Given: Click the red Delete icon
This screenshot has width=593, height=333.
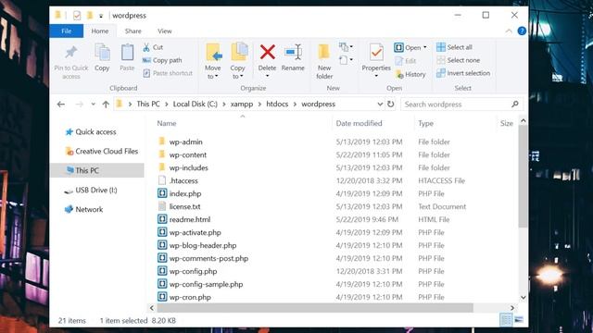Looking at the screenshot, I should pyautogui.click(x=268, y=52).
